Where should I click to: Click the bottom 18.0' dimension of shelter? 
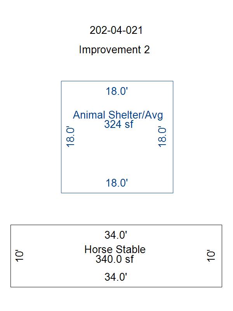point(117,183)
